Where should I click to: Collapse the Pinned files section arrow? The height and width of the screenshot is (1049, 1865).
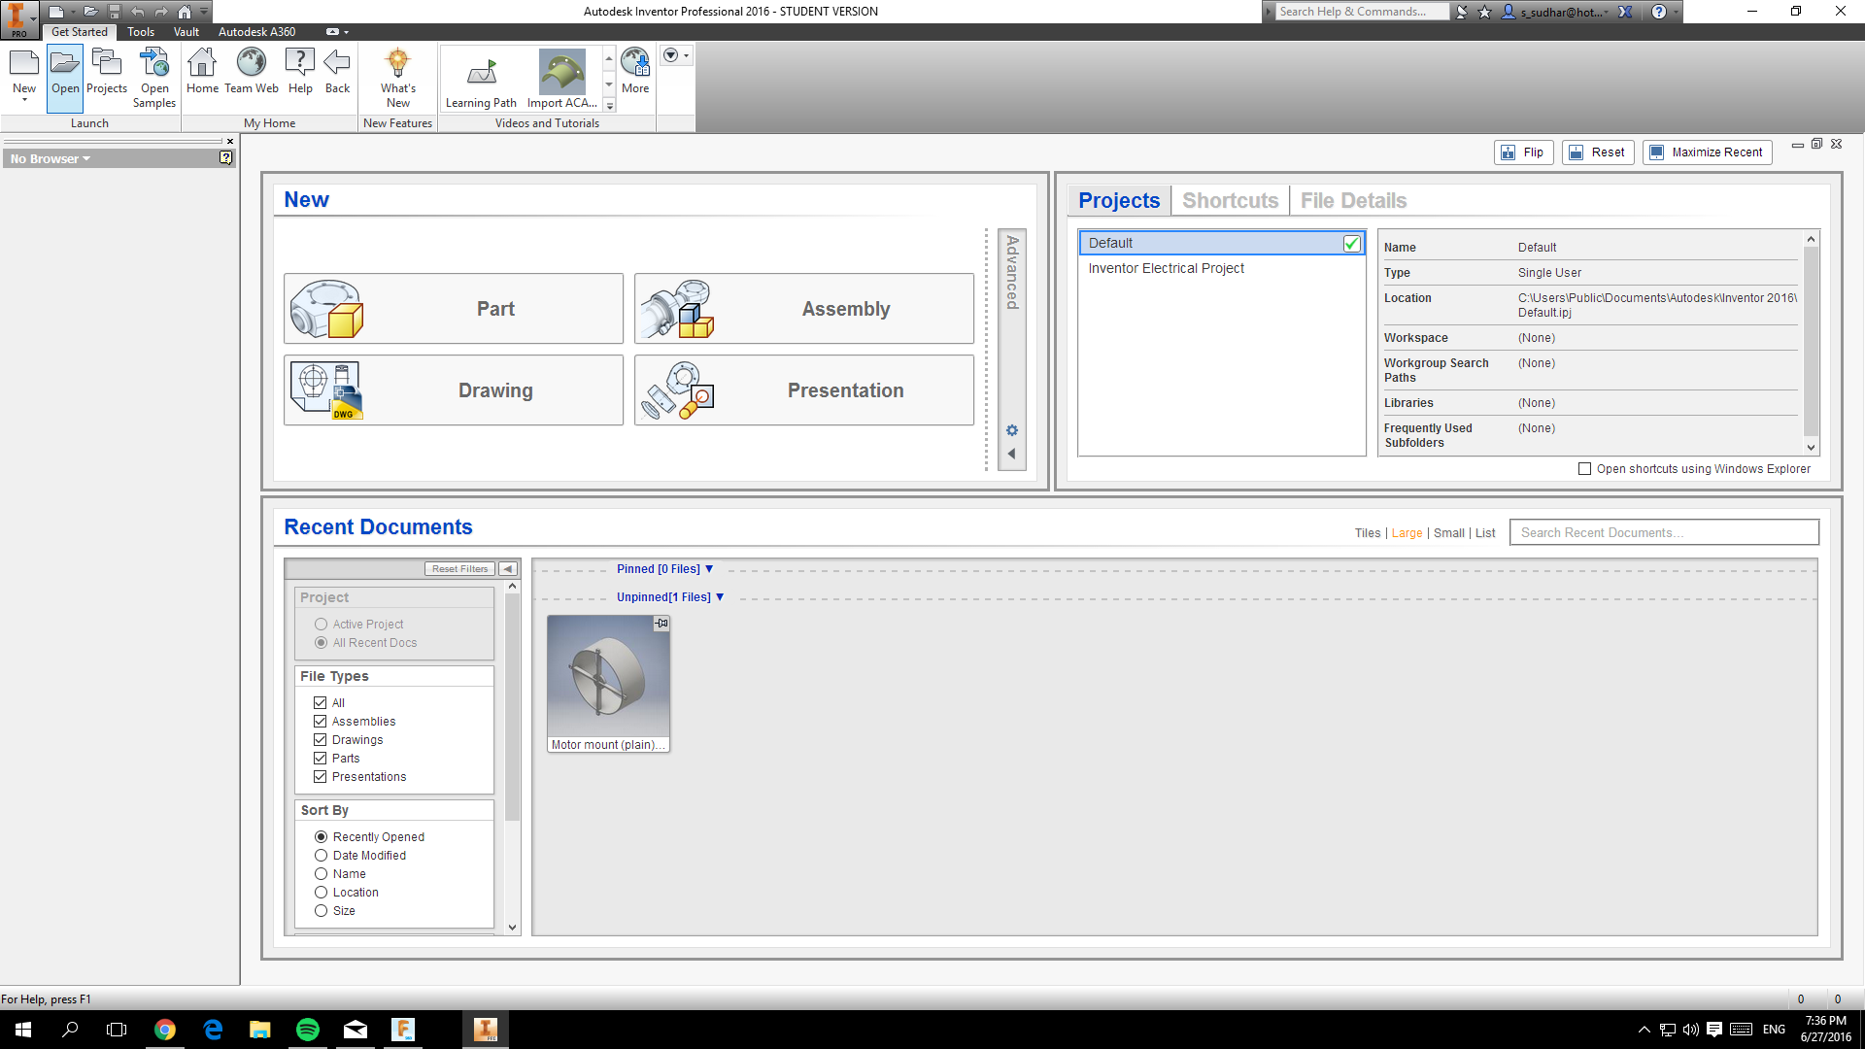(x=709, y=569)
